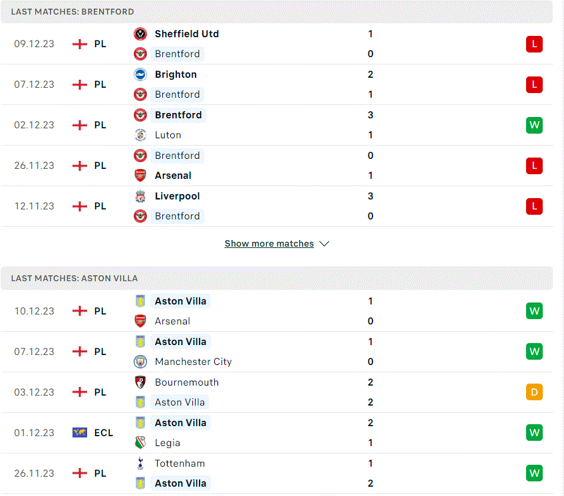Click the Tottenham club crest icon
The image size is (564, 496).
(140, 463)
